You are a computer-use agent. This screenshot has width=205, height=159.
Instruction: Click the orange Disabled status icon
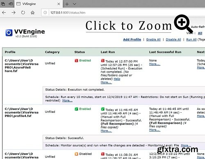76,154
